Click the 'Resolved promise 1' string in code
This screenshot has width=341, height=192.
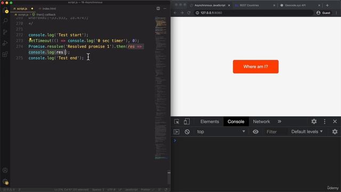88,46
